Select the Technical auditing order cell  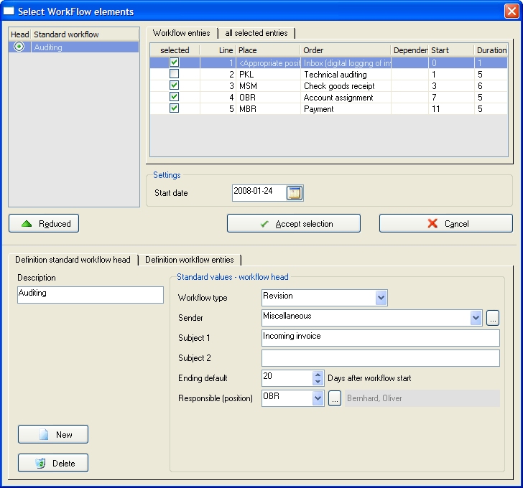pyautogui.click(x=346, y=75)
